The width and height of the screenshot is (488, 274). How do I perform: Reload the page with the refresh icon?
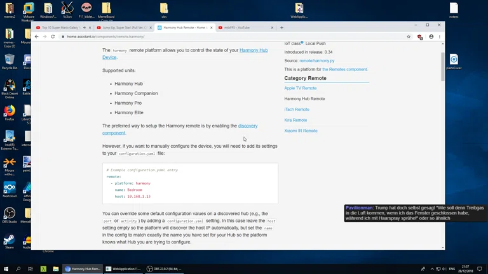pyautogui.click(x=53, y=37)
